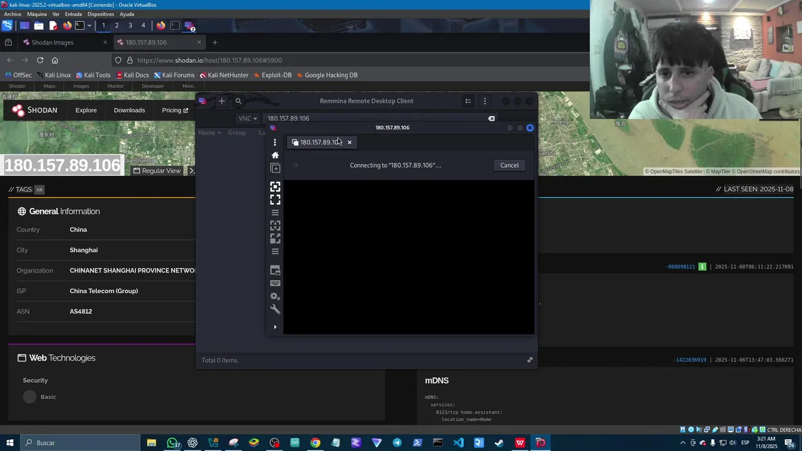Open the Google Hacking DB bookmark
The width and height of the screenshot is (802, 451).
(327, 75)
